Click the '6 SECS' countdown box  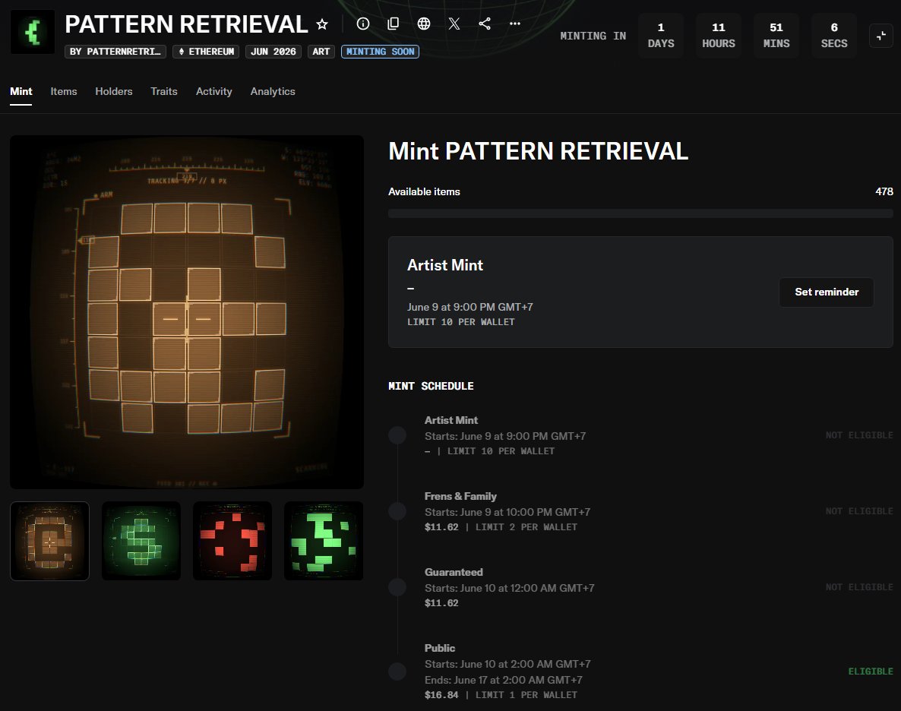(x=834, y=36)
